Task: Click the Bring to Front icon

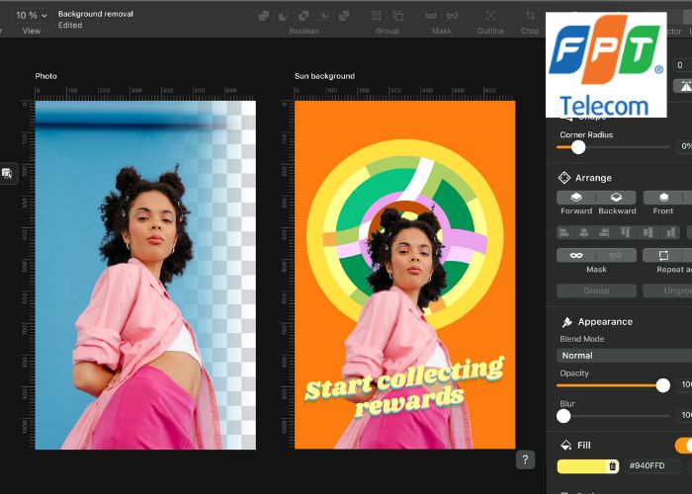Action: point(663,198)
